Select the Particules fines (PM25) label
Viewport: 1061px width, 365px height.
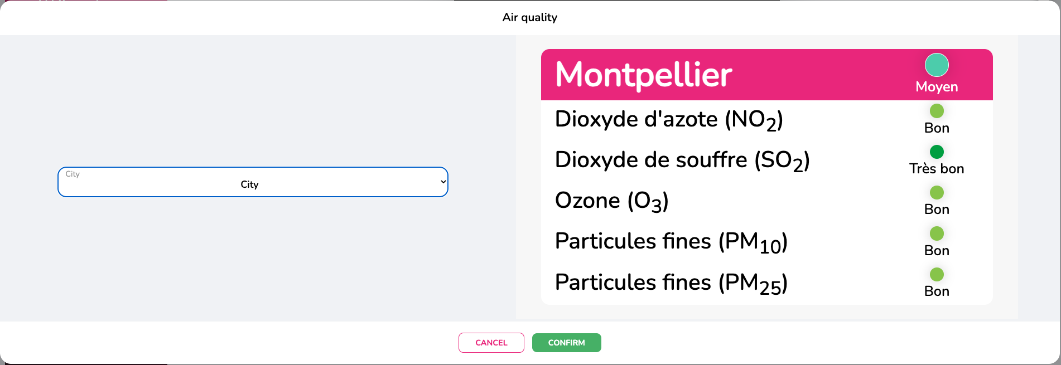coord(671,283)
